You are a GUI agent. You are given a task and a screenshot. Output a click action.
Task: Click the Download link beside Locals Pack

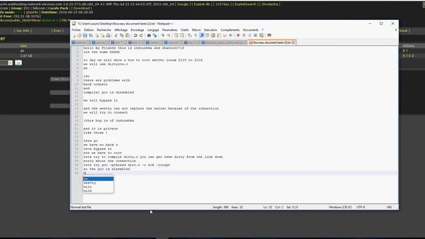(81, 8)
